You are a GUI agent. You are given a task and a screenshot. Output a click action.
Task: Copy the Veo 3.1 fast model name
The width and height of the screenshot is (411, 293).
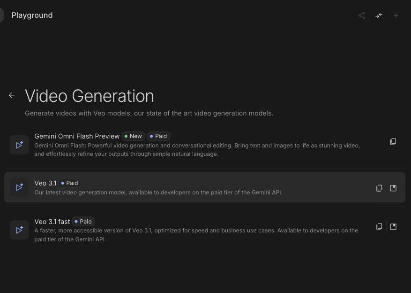pos(379,227)
